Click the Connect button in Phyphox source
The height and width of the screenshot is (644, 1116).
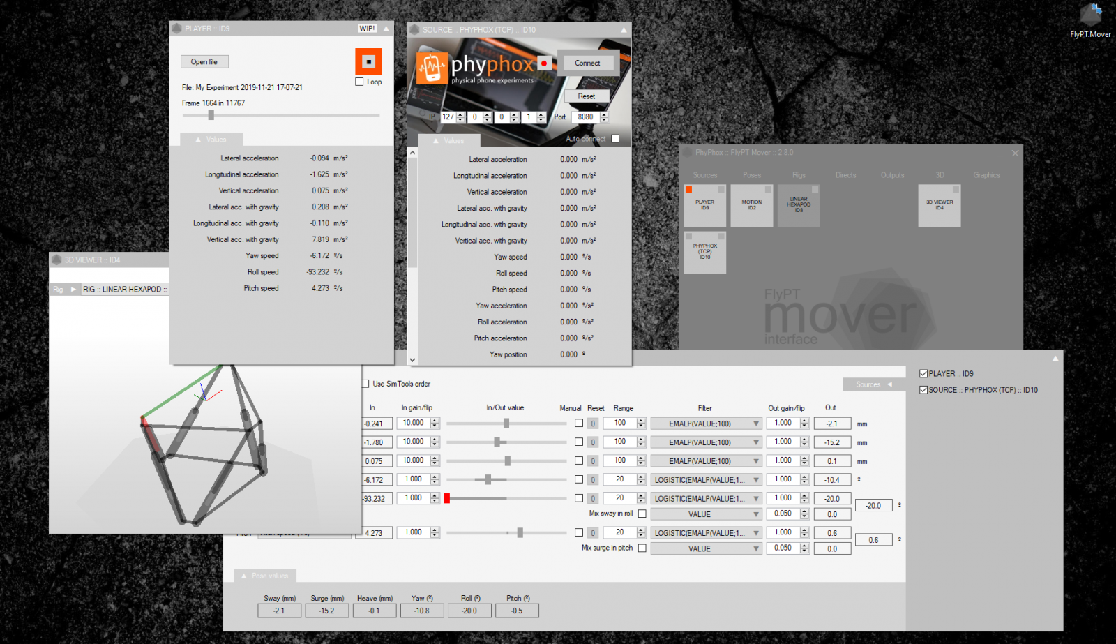click(x=587, y=63)
